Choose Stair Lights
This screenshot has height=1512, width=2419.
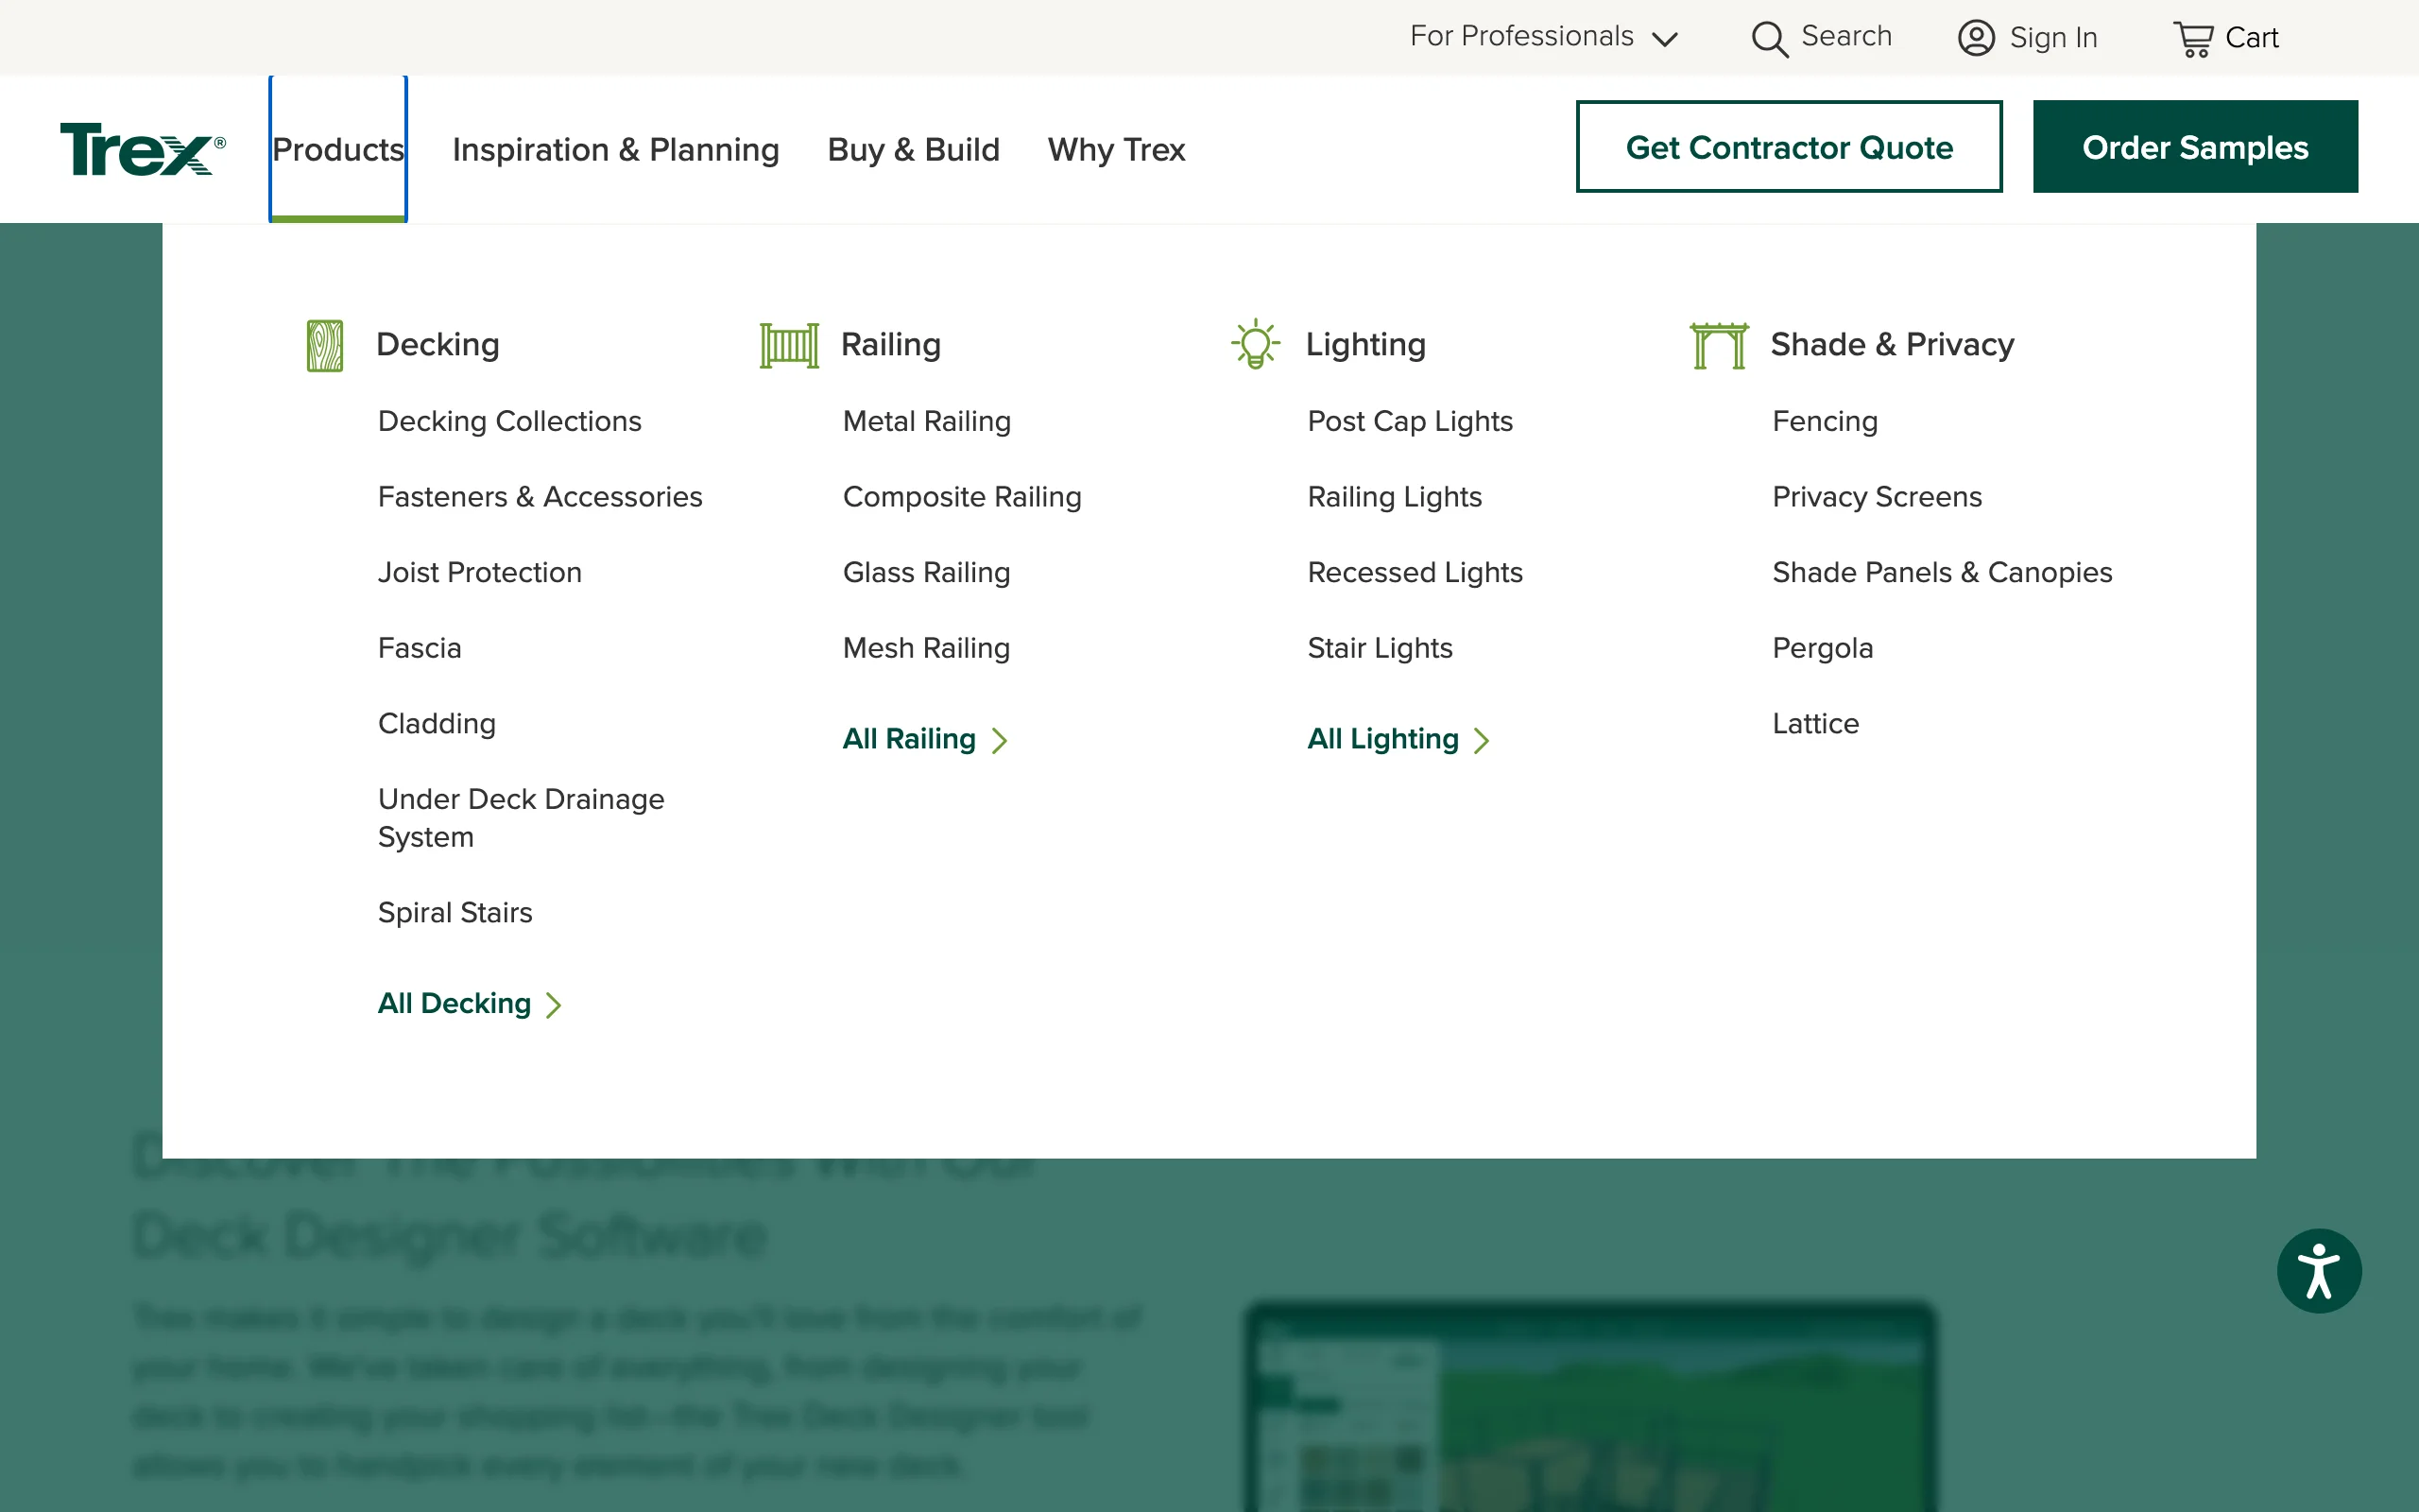point(1381,648)
